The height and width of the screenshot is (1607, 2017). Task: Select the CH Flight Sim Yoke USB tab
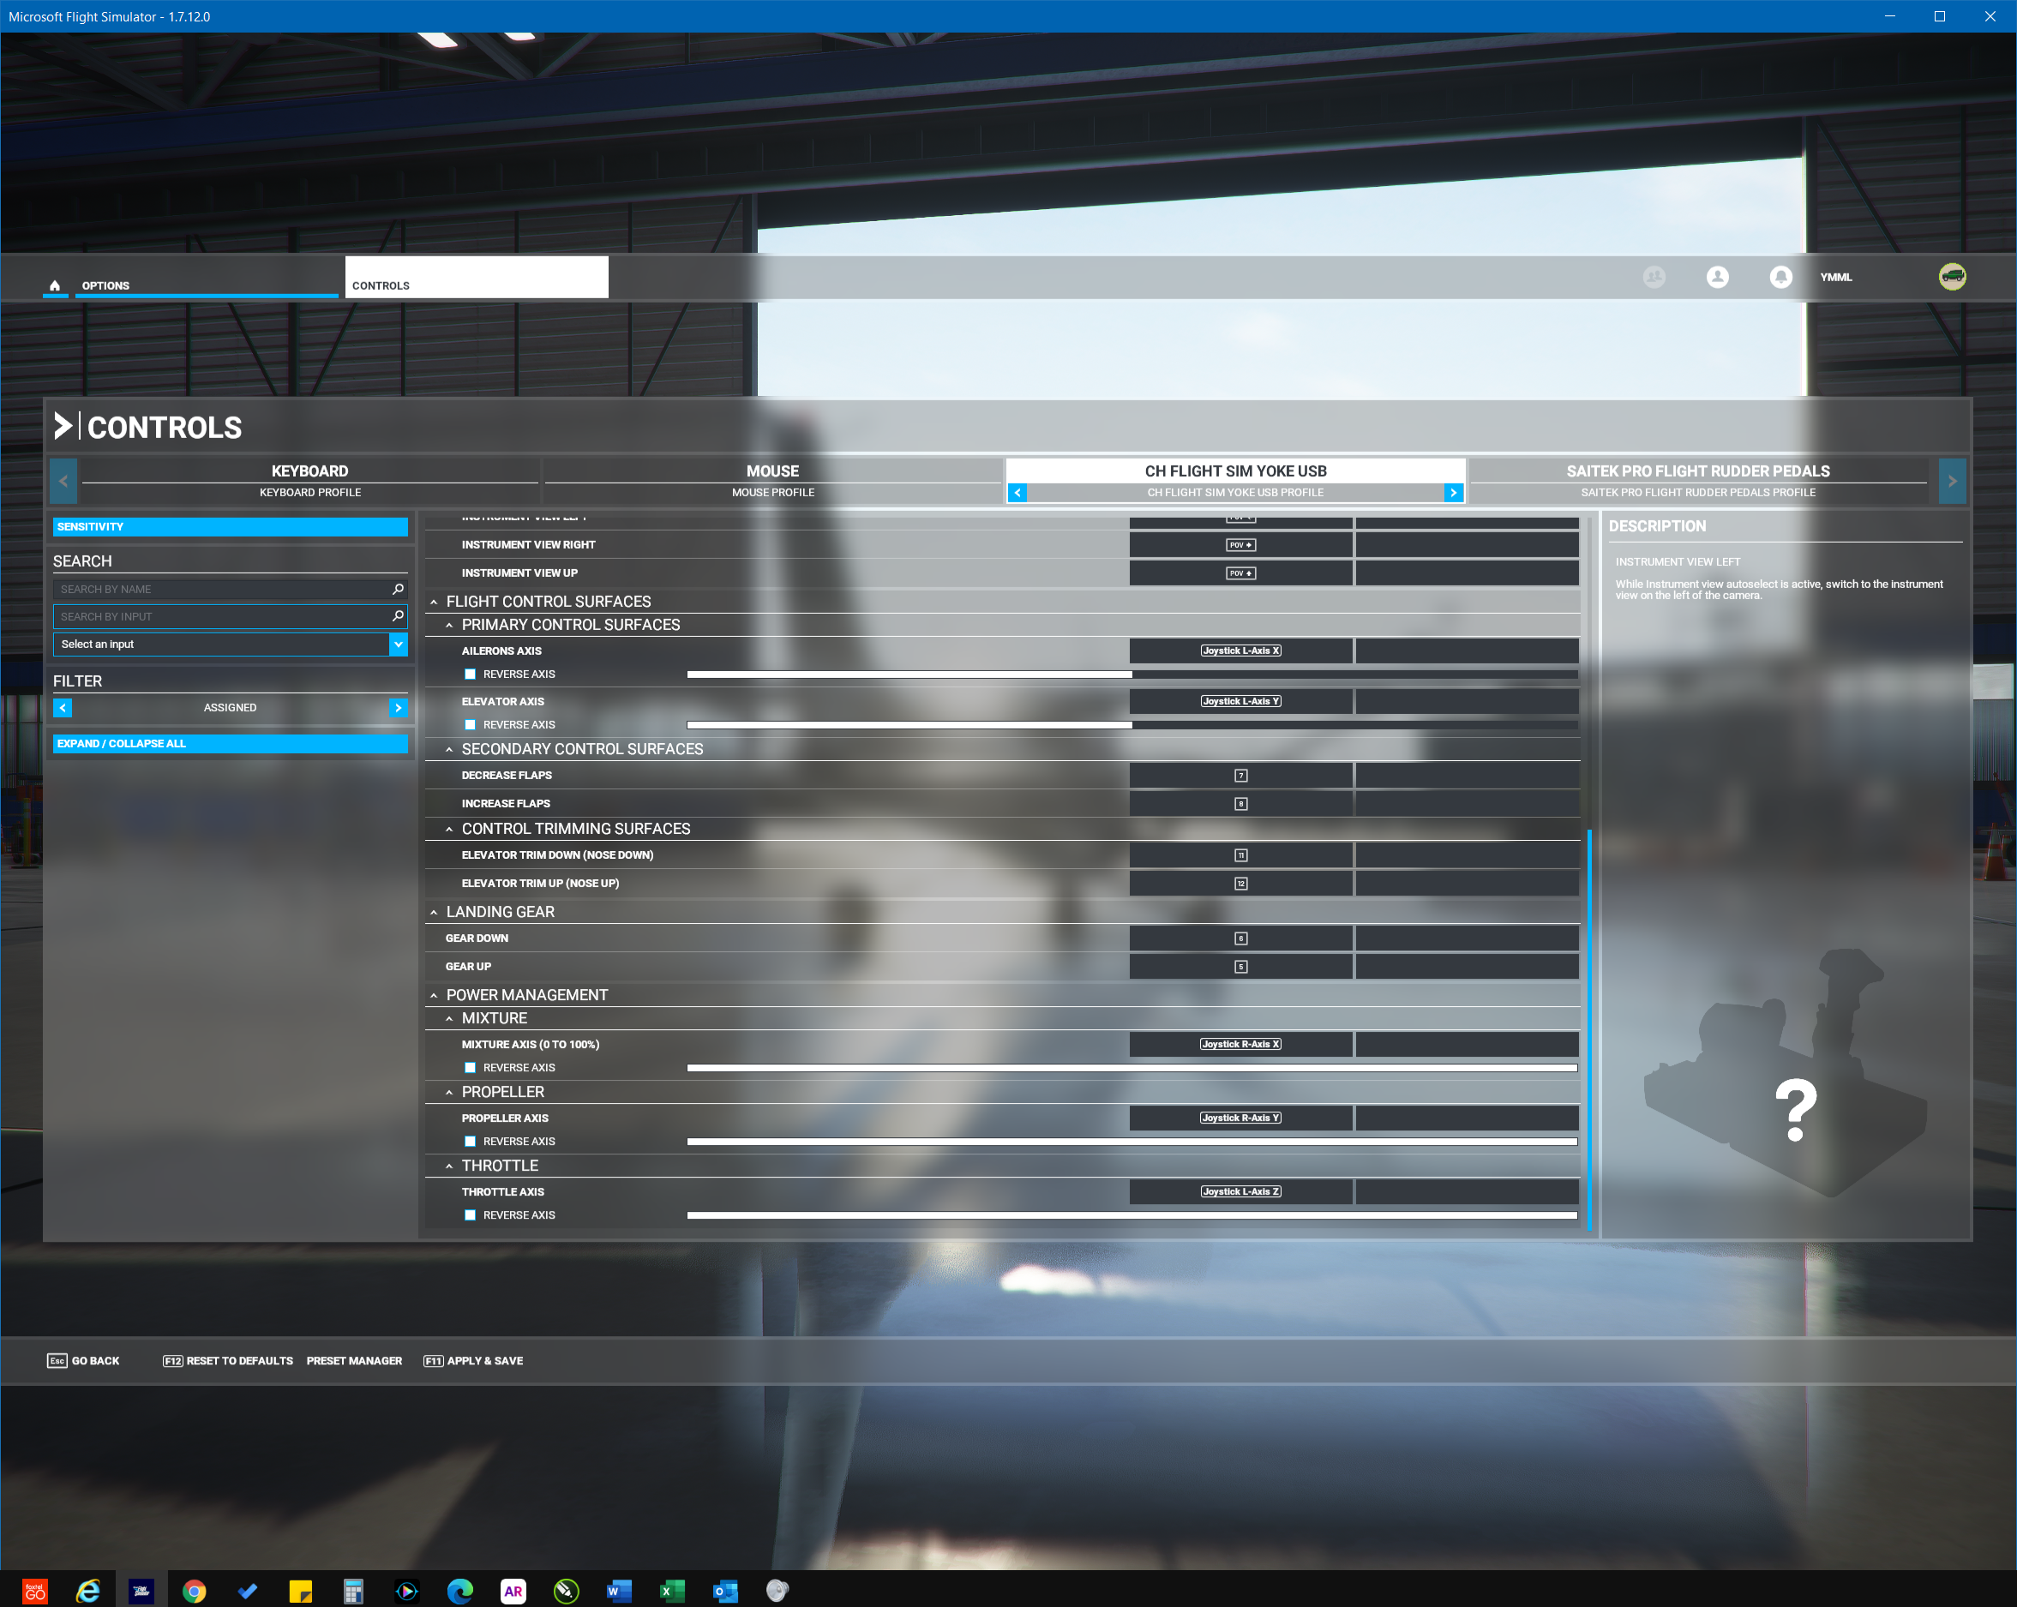pos(1235,481)
